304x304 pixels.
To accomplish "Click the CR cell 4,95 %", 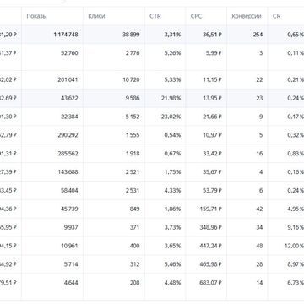I will pyautogui.click(x=296, y=209).
